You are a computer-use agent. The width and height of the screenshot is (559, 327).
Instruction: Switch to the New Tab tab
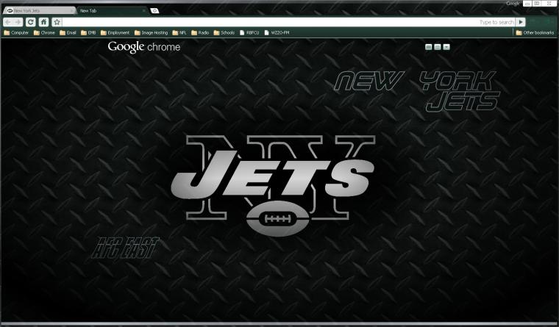(113, 11)
